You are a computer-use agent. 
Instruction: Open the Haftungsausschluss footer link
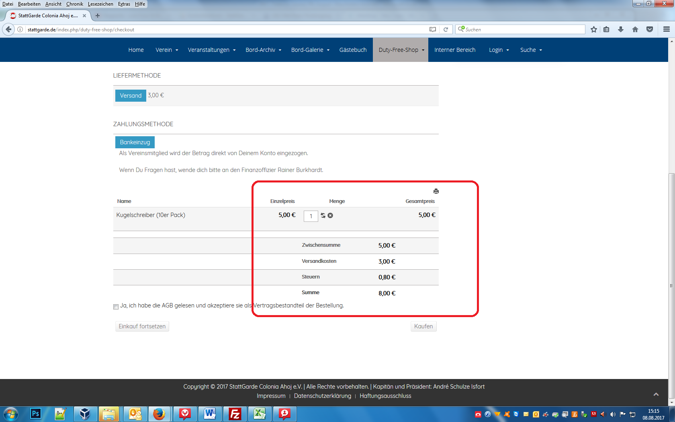[x=385, y=396]
